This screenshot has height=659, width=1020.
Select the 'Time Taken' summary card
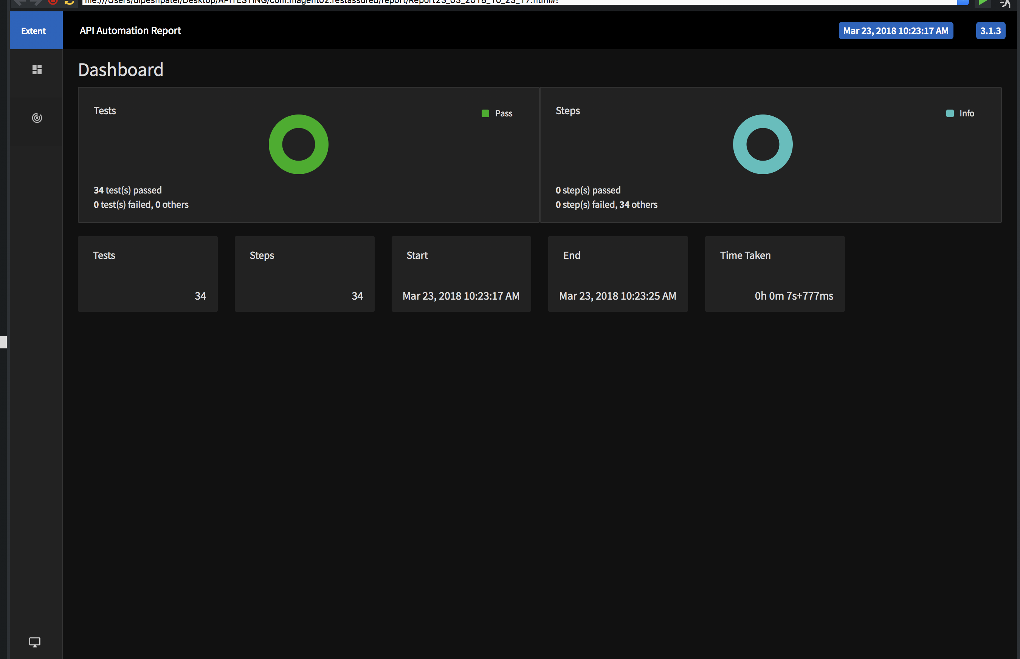pyautogui.click(x=774, y=274)
